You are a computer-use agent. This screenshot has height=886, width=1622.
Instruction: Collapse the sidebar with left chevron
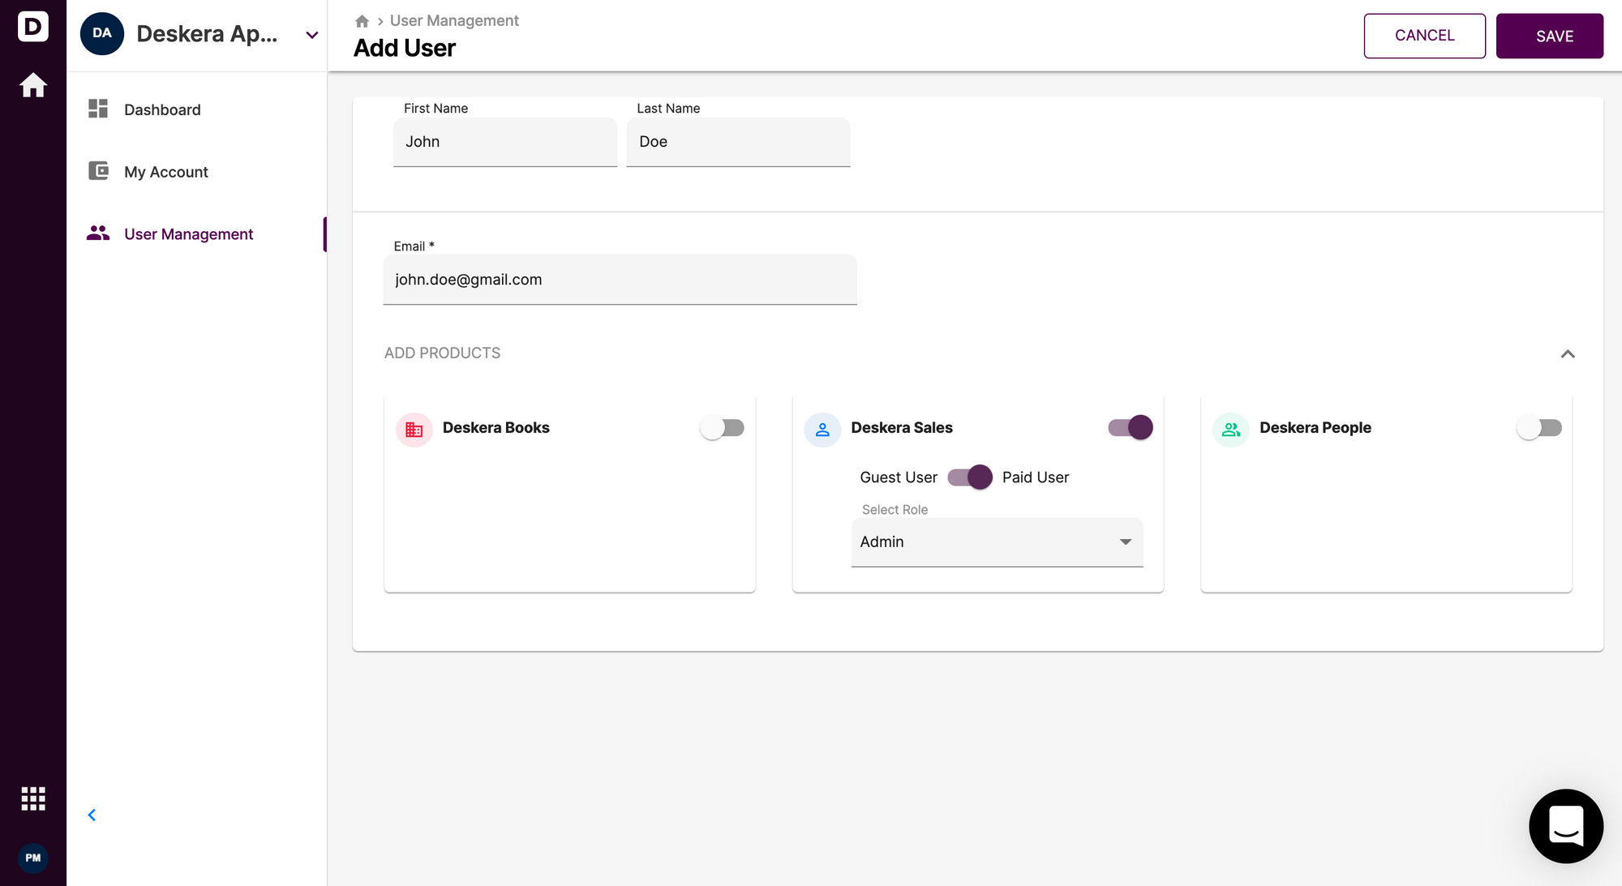tap(92, 815)
